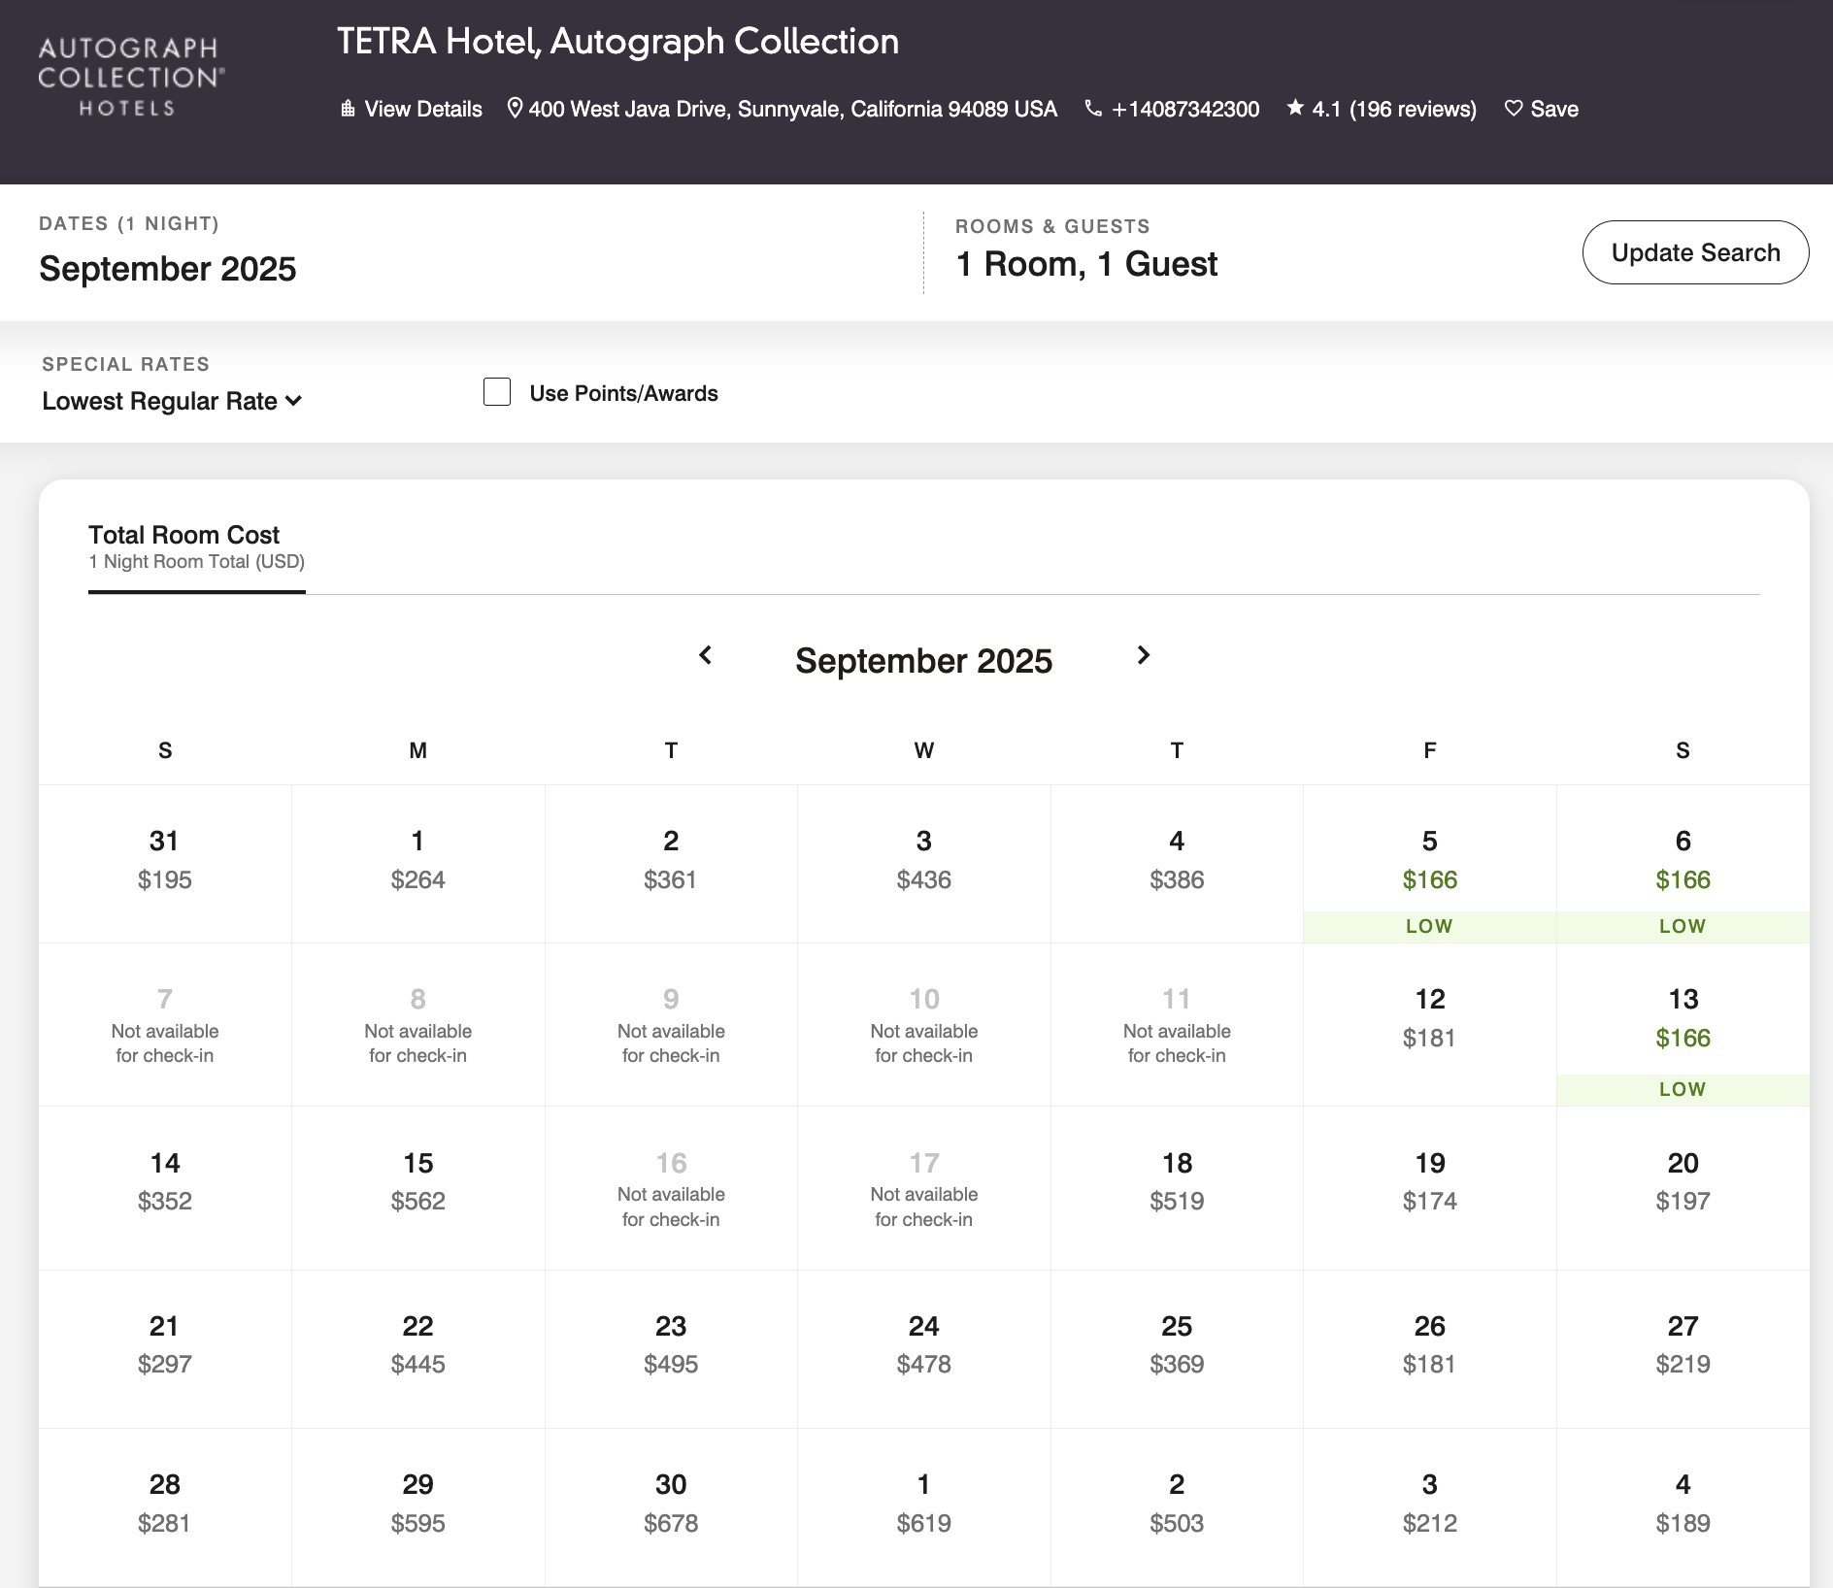Viewport: 1833px width, 1588px height.
Task: Click unavailable September 7 cell
Action: [165, 1024]
